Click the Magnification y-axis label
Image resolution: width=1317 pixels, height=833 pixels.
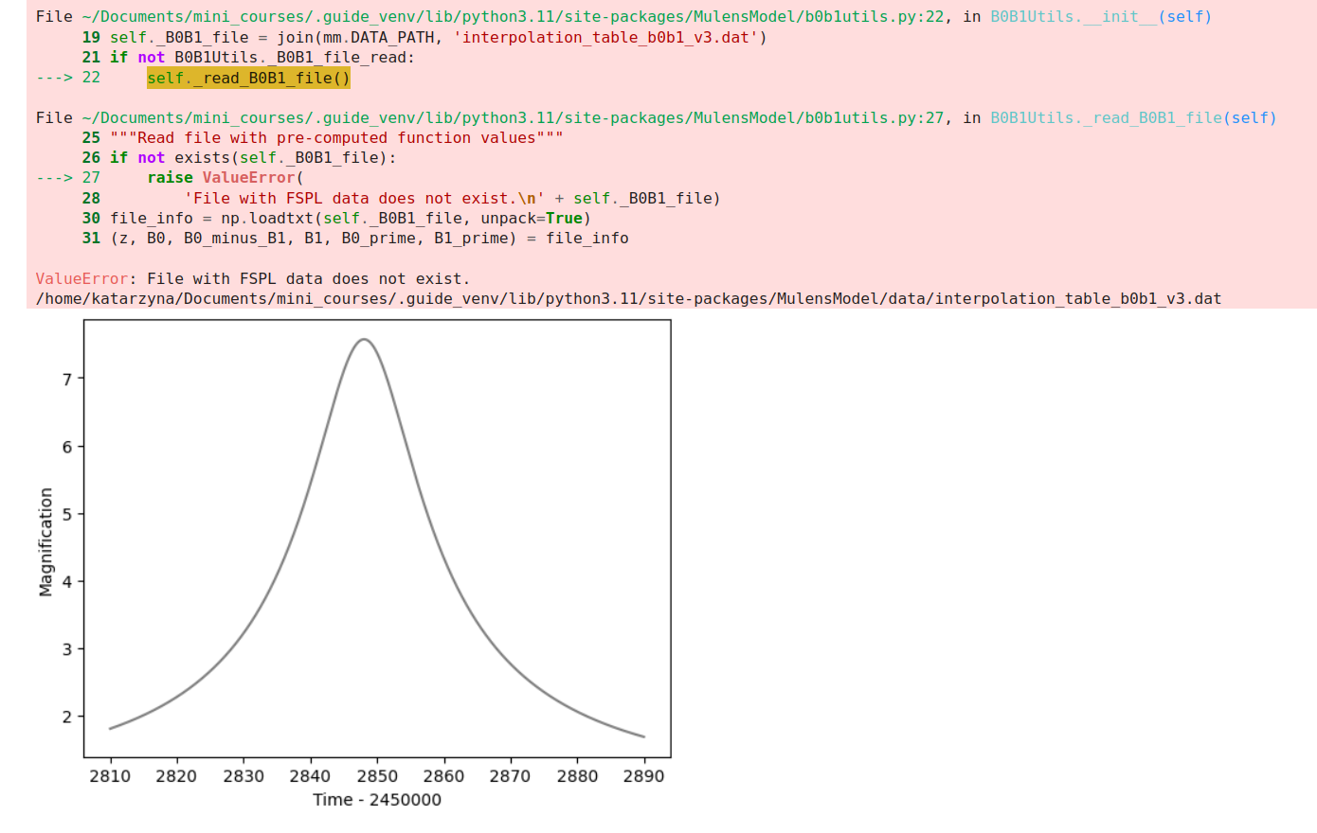[45, 541]
